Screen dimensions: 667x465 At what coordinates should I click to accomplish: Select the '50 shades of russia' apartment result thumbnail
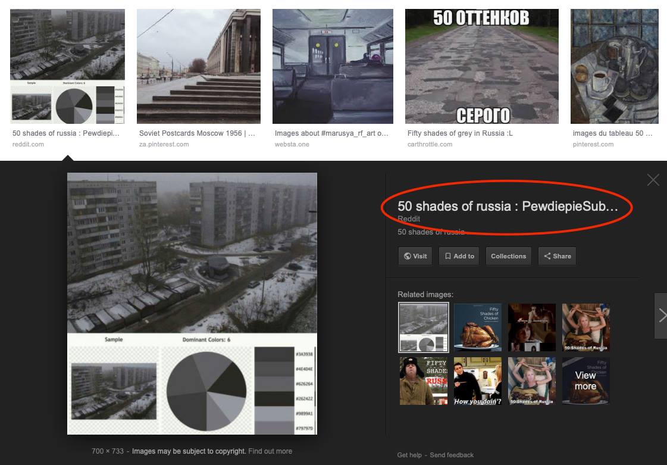68,67
